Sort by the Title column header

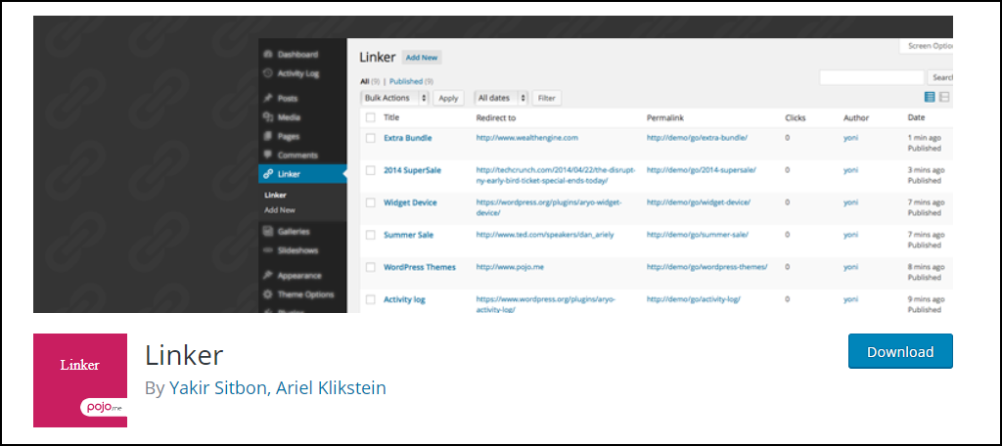click(391, 117)
